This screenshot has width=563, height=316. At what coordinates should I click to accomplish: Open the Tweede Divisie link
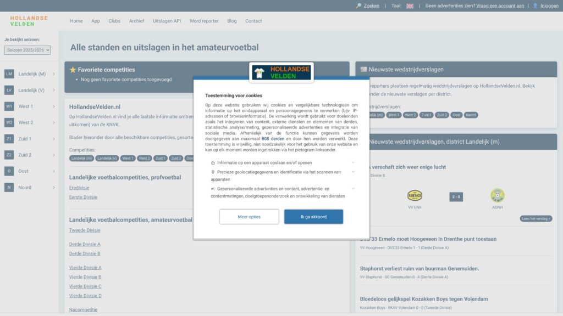pyautogui.click(x=85, y=230)
